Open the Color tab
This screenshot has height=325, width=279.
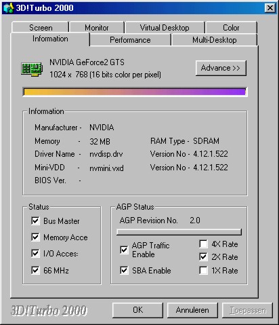pos(231,28)
